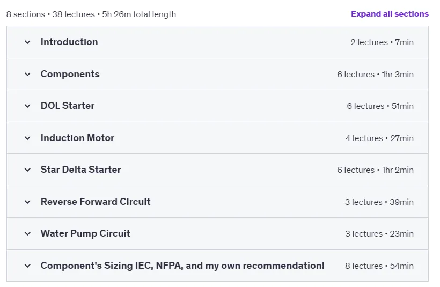Click the '4 lectures • 27min' label
The image size is (440, 287).
[380, 138]
